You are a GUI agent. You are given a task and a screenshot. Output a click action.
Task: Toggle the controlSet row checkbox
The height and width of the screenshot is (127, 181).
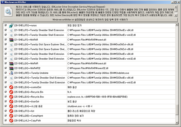pyautogui.click(x=6, y=87)
